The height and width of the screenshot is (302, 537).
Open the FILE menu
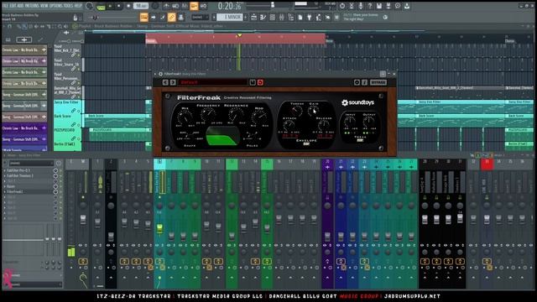5,6
